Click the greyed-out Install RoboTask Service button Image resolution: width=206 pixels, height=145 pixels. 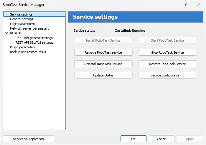[103, 40]
